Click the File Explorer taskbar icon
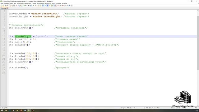The image size is (199, 112). (x=17, y=110)
